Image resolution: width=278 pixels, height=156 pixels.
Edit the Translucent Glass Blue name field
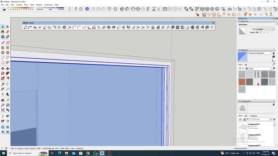[260, 53]
